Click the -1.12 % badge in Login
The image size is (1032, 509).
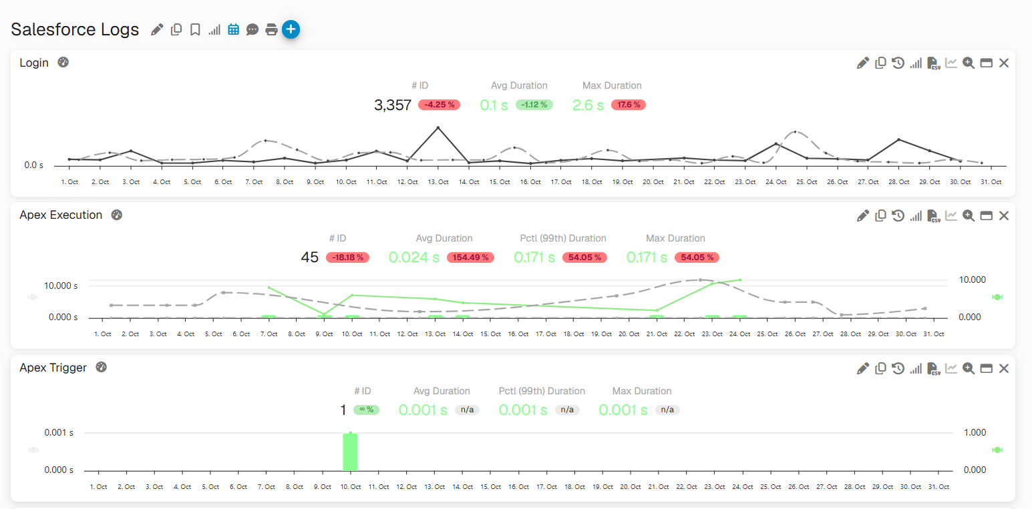tap(534, 105)
